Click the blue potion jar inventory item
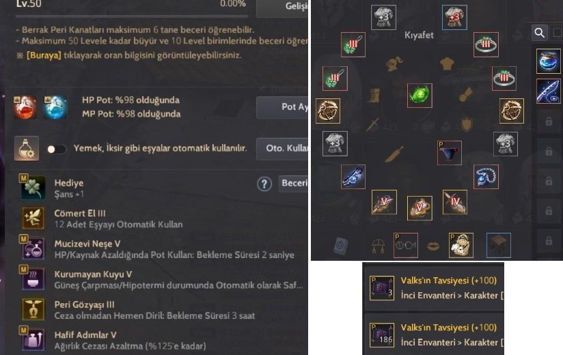This screenshot has width=563, height=355. click(548, 61)
